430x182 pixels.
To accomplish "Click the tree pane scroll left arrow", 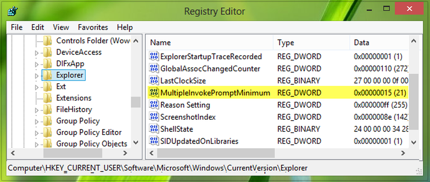I will coord(13,153).
